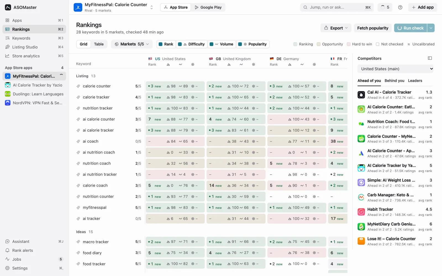442x276 pixels.
Task: Open the United States (main) market selector
Action: (x=395, y=69)
